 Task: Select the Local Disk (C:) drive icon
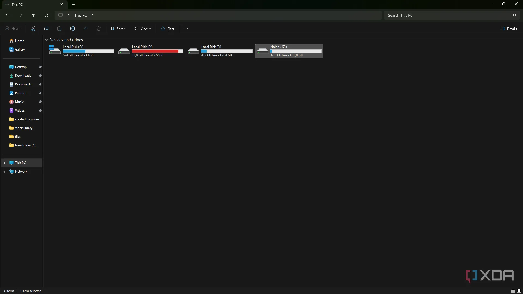[x=55, y=50]
